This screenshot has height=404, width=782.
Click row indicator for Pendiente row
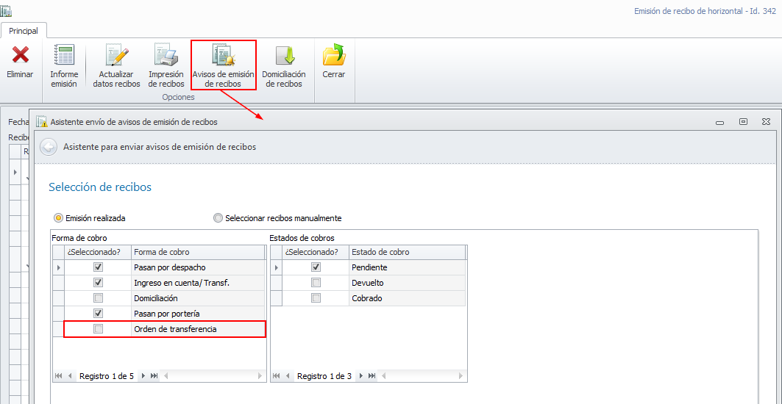click(x=277, y=267)
